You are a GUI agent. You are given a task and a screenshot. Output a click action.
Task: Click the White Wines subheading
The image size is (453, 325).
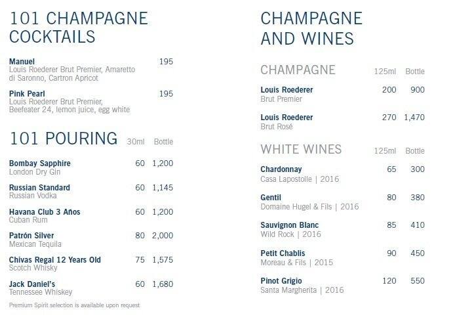(301, 149)
